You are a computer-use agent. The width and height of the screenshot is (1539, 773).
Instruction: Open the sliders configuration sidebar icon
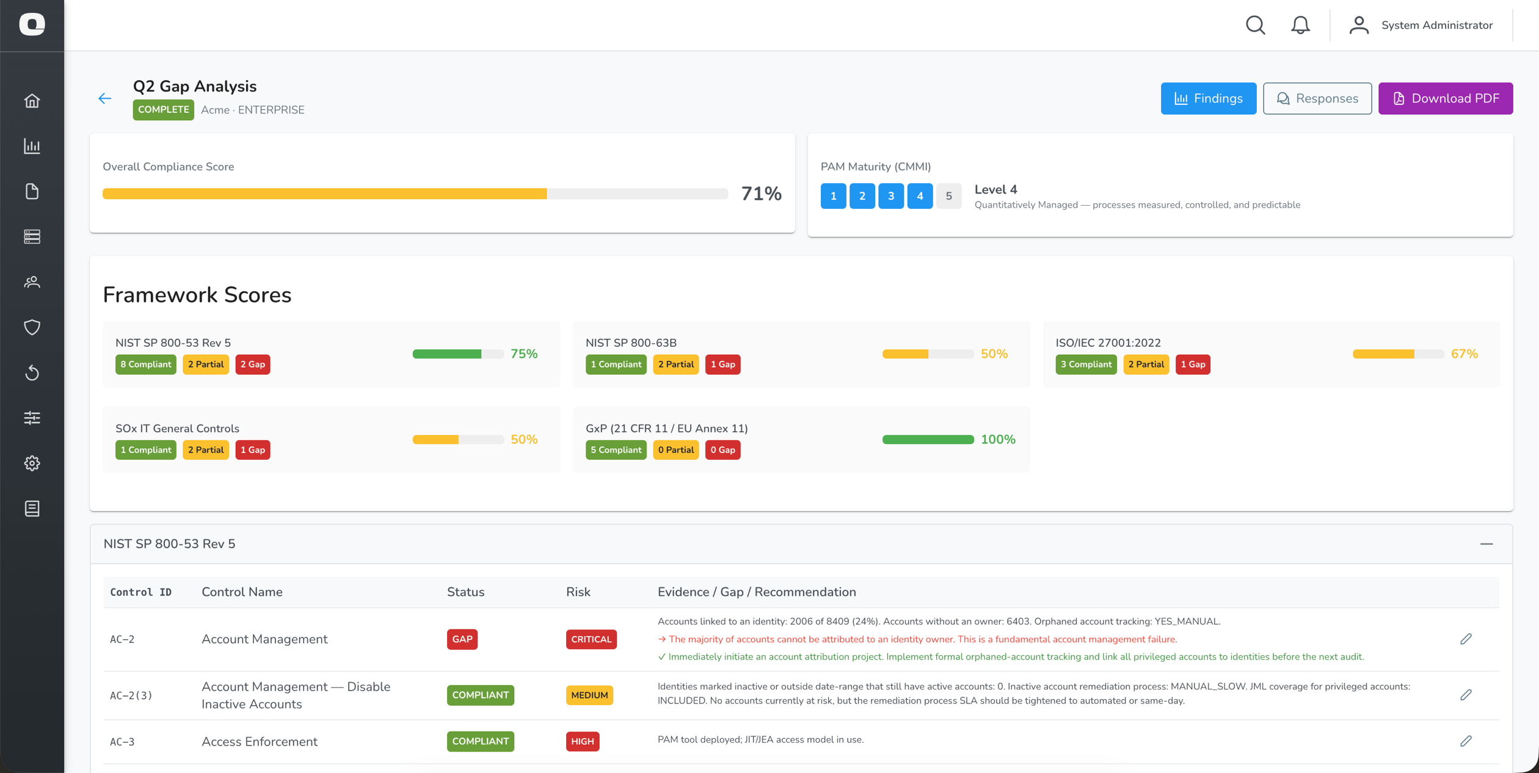(32, 418)
